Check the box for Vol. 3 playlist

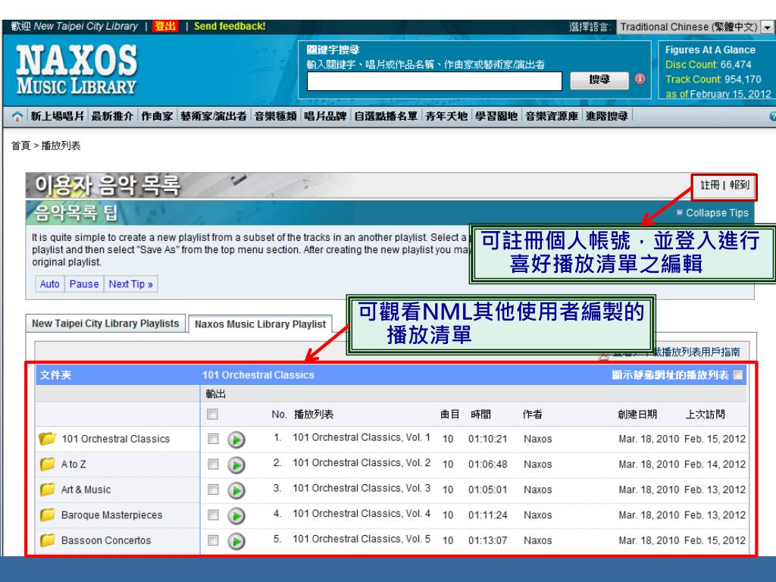tap(213, 490)
